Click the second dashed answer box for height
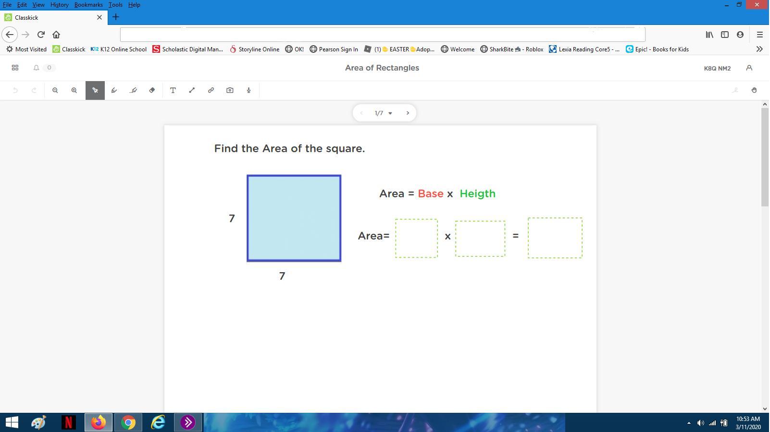This screenshot has width=770, height=432. pyautogui.click(x=480, y=239)
